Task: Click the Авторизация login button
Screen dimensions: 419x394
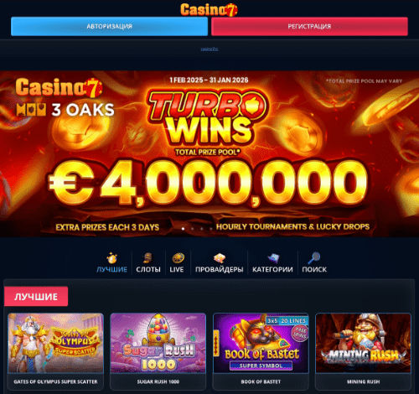Action: click(x=109, y=26)
